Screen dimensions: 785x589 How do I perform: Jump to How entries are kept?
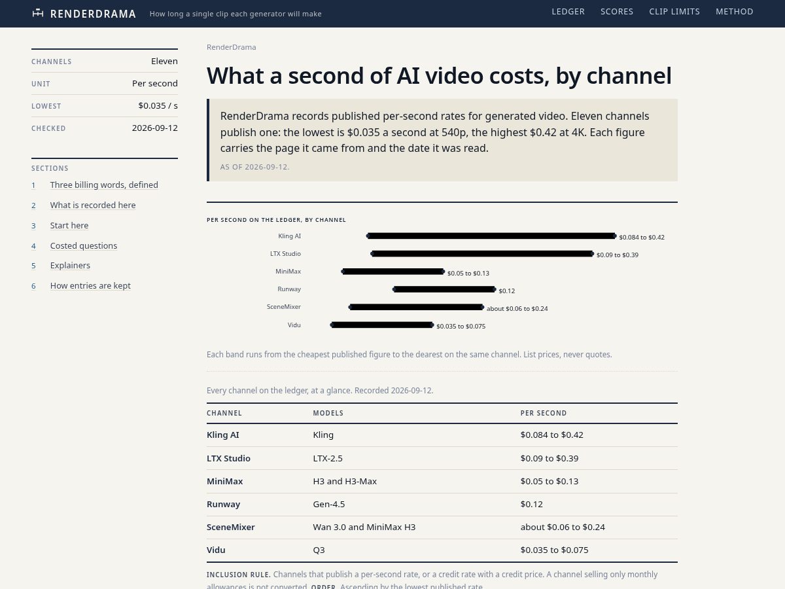click(90, 286)
